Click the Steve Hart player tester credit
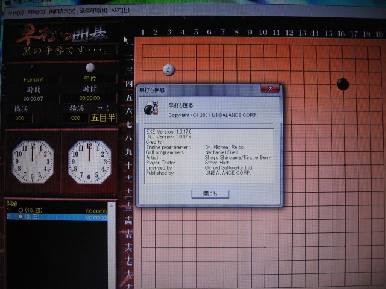This screenshot has height=289, width=386. coord(217,163)
